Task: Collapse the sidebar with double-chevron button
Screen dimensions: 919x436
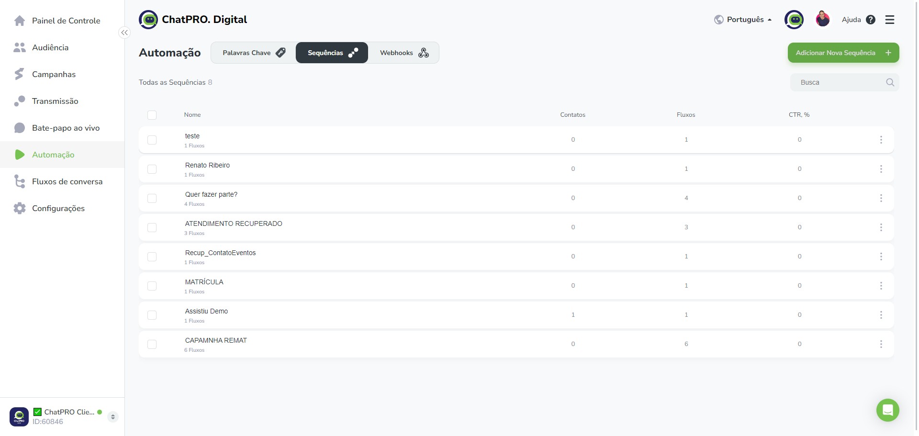Action: point(124,33)
